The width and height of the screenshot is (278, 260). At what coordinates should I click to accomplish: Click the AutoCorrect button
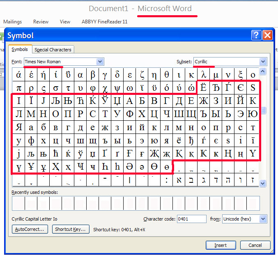pyautogui.click(x=30, y=229)
